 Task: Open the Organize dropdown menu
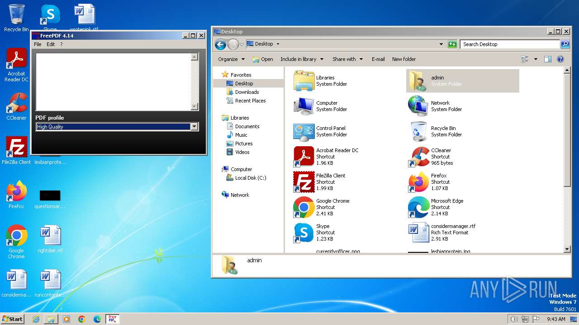(231, 59)
